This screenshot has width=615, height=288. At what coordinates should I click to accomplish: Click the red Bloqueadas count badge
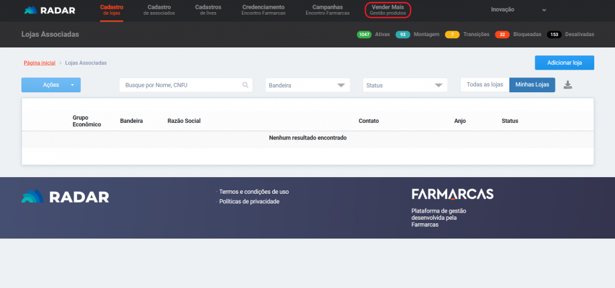point(503,34)
